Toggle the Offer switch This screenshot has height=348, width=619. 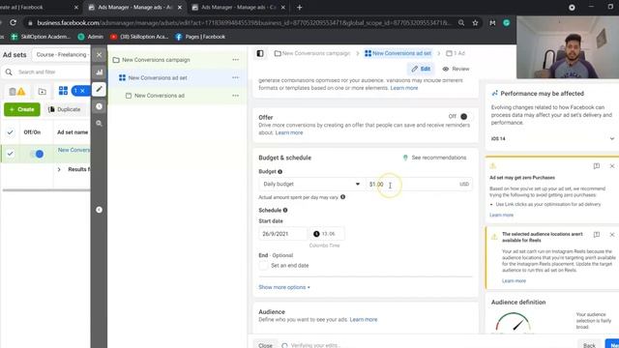tap(462, 116)
